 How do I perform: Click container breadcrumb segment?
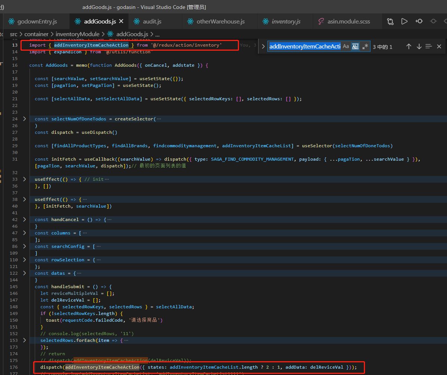pyautogui.click(x=37, y=34)
